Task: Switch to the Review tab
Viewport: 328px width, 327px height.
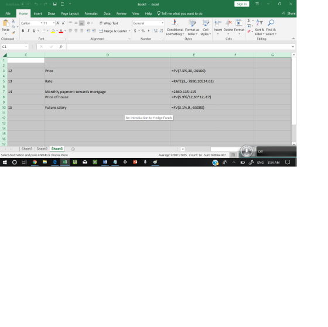Action: coord(121,13)
